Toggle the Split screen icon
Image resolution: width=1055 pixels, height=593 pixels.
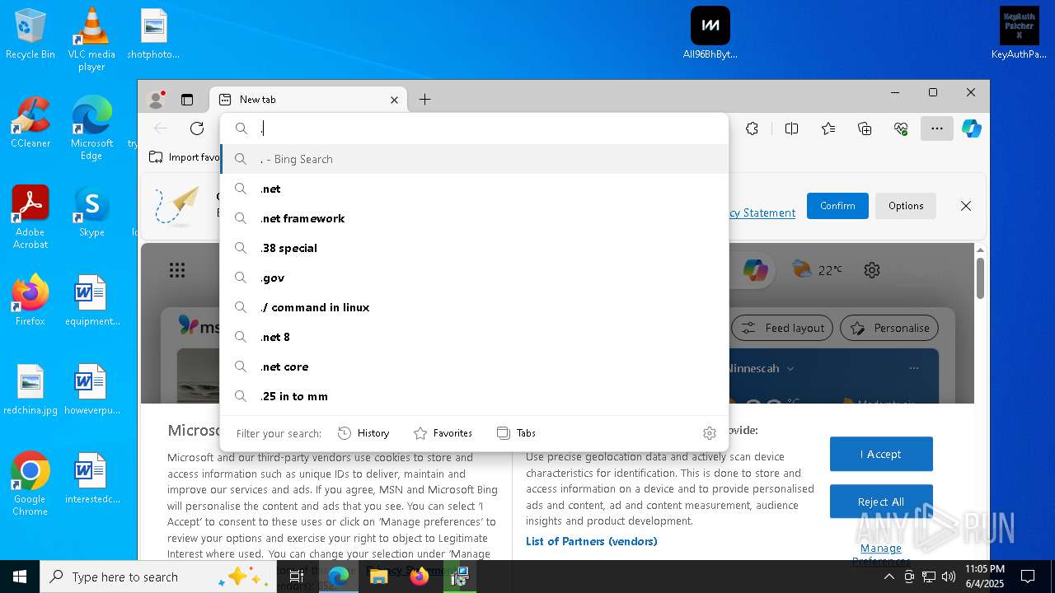[x=791, y=128]
